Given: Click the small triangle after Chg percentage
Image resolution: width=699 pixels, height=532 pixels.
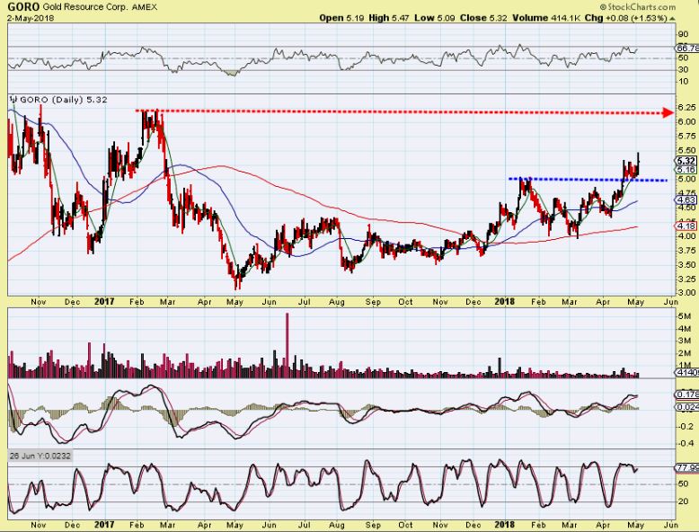Looking at the screenshot, I should (673, 19).
